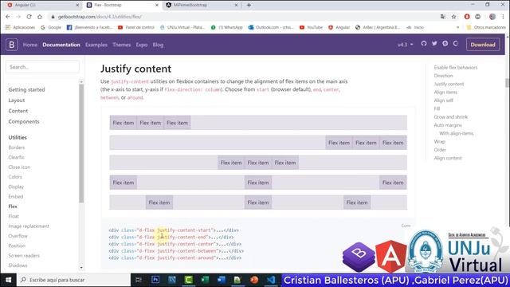The image size is (510, 287).
Task: Open Documentation in the Bootstrap navbar
Action: (61, 45)
